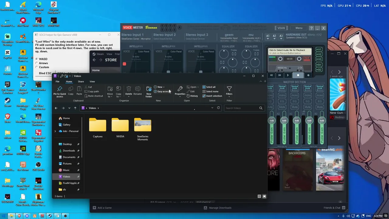The height and width of the screenshot is (219, 389).
Task: Toggle EQ on the B1 master bus
Action: click(x=307, y=101)
